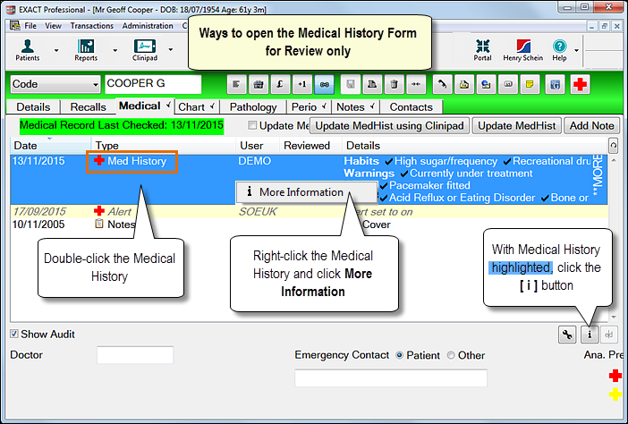628x424 pixels.
Task: Click the COOPER G patient name field
Action: coord(153,84)
